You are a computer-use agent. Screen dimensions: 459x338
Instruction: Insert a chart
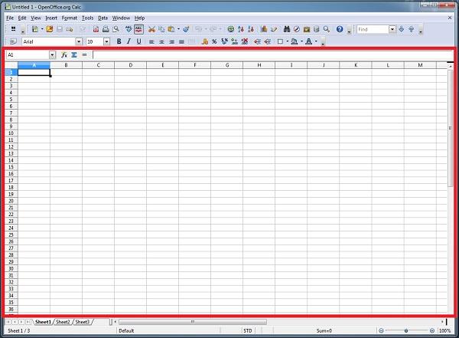point(264,29)
